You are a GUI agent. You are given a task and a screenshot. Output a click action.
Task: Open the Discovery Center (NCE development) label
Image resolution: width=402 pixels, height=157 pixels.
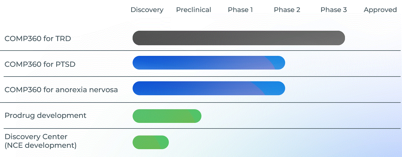coord(40,141)
